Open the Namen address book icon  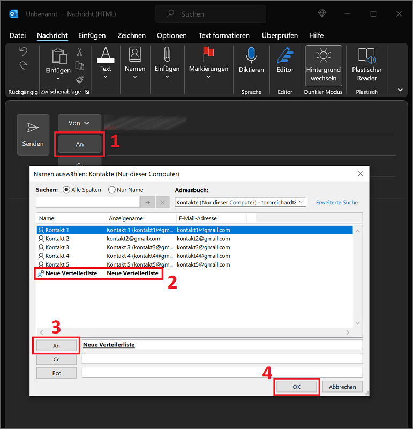tap(135, 54)
